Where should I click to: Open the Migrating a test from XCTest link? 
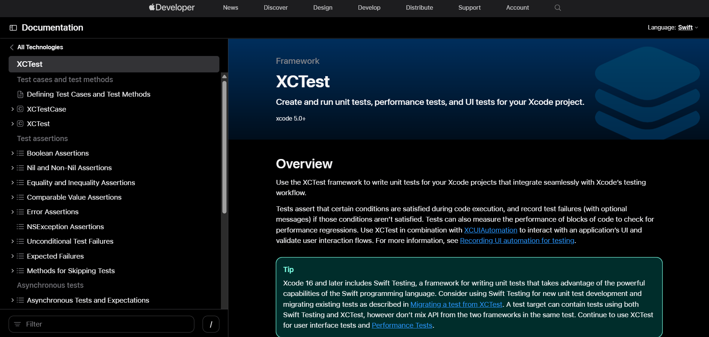pyautogui.click(x=456, y=304)
